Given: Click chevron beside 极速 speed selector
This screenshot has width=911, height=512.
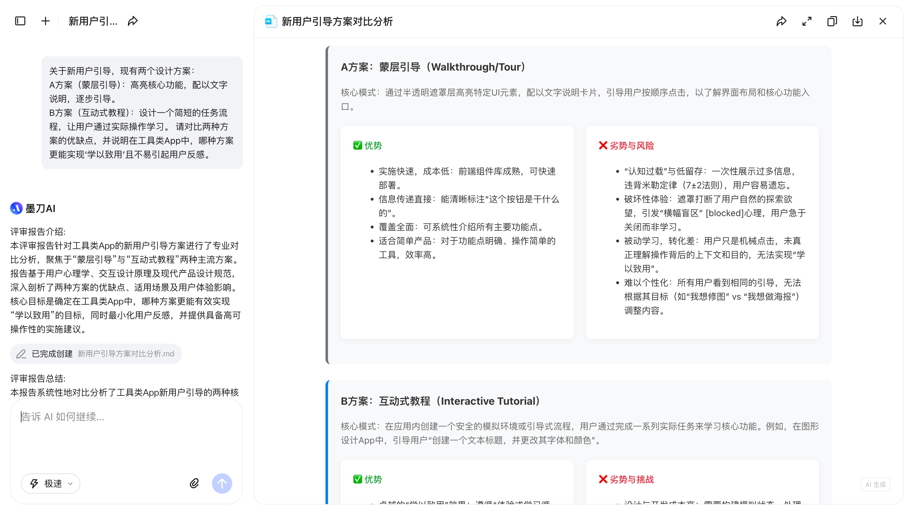Looking at the screenshot, I should pyautogui.click(x=70, y=484).
